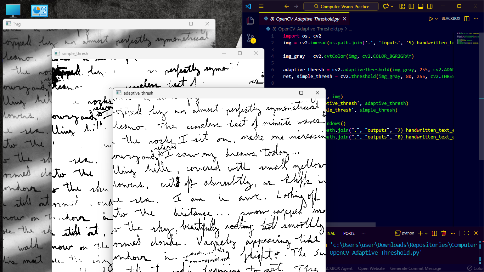Open the Source Control view with 2 changes

pyautogui.click(x=251, y=38)
